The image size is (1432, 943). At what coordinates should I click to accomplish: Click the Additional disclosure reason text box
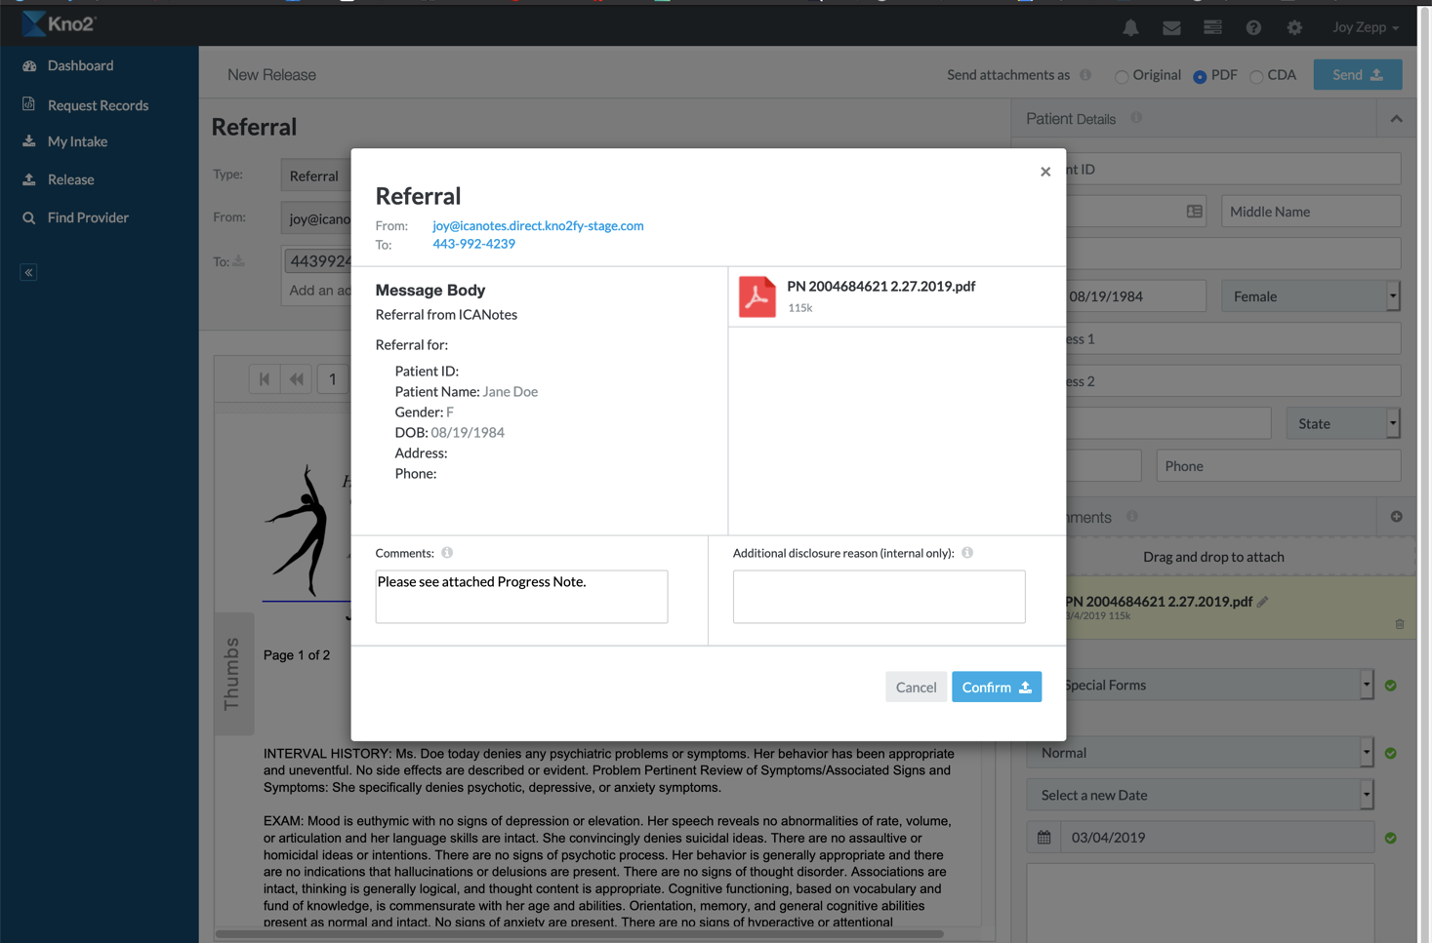[x=879, y=596]
